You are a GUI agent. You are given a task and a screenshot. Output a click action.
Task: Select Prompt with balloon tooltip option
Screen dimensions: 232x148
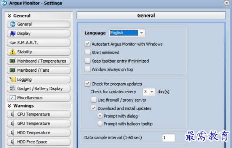(100, 124)
